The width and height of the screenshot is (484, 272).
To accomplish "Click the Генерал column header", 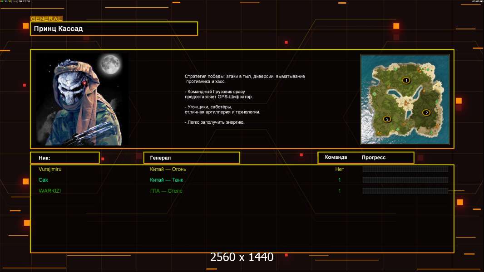I will pyautogui.click(x=191, y=158).
